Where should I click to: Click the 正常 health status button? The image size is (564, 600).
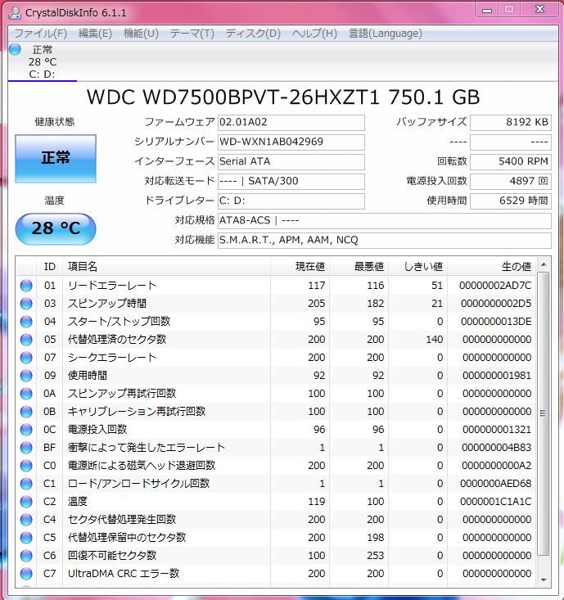(x=56, y=159)
